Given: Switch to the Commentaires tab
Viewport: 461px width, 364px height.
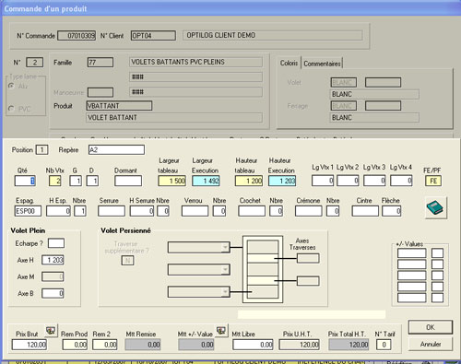Looking at the screenshot, I should pyautogui.click(x=322, y=64).
